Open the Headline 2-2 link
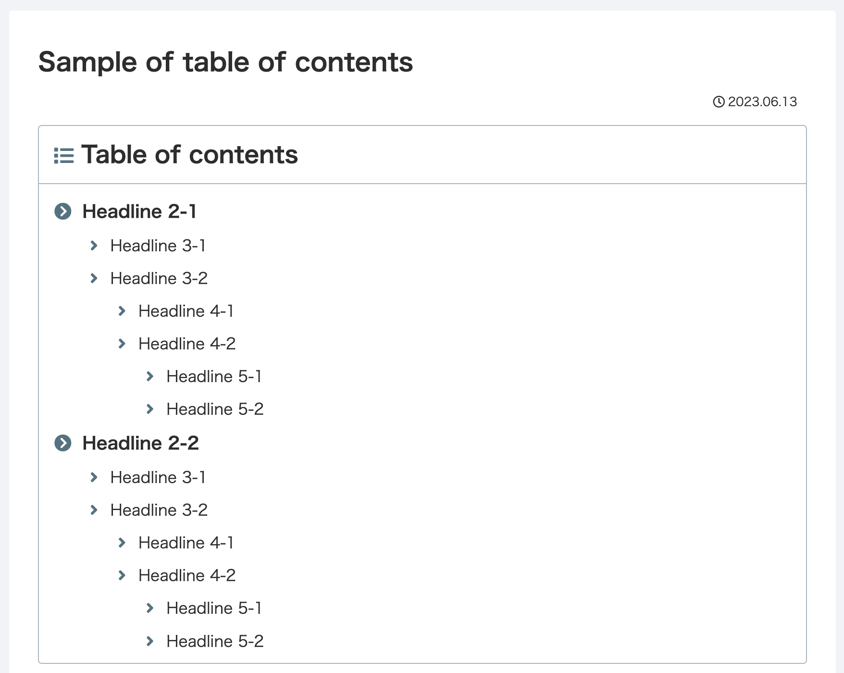 click(x=140, y=443)
